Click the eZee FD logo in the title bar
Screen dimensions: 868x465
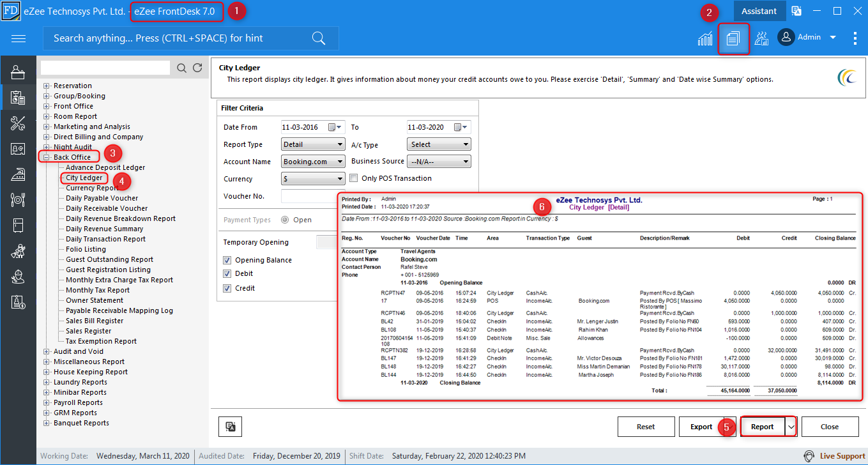[10, 11]
